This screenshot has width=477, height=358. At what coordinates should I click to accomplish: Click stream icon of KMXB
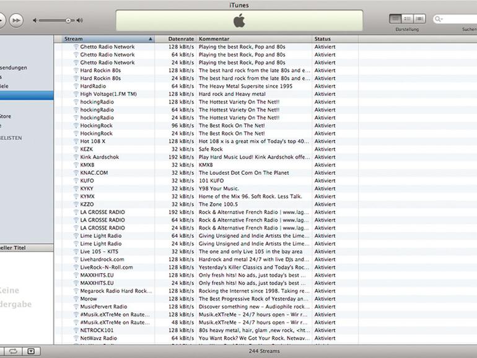pyautogui.click(x=76, y=165)
